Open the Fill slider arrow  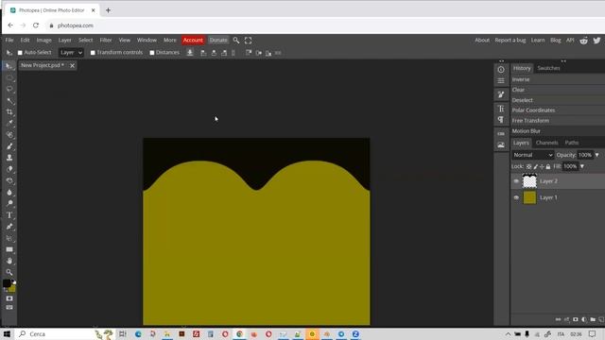pos(582,166)
